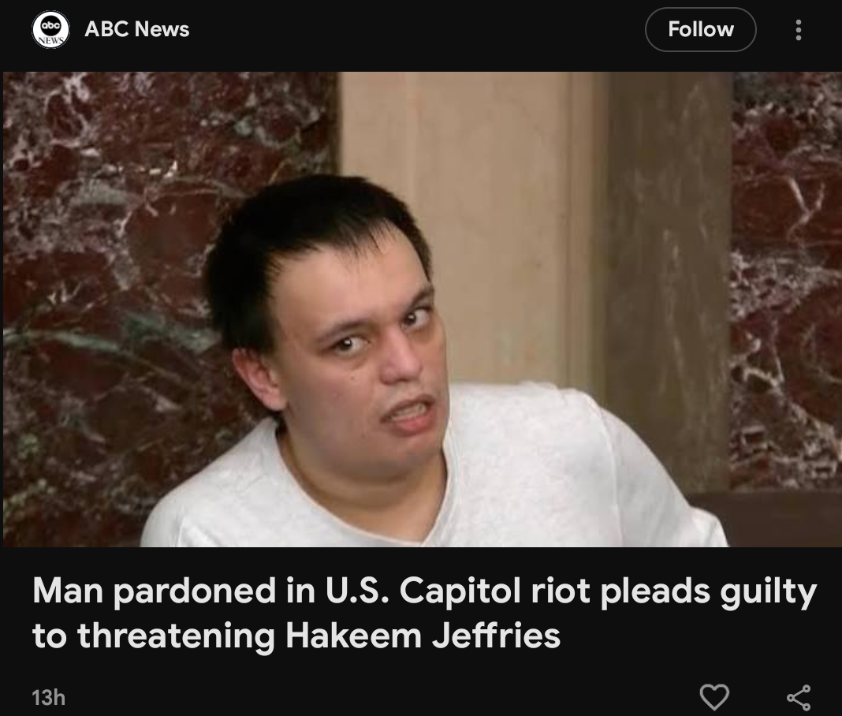Open the story card's kebab menu
This screenshot has width=842, height=716.
point(799,29)
